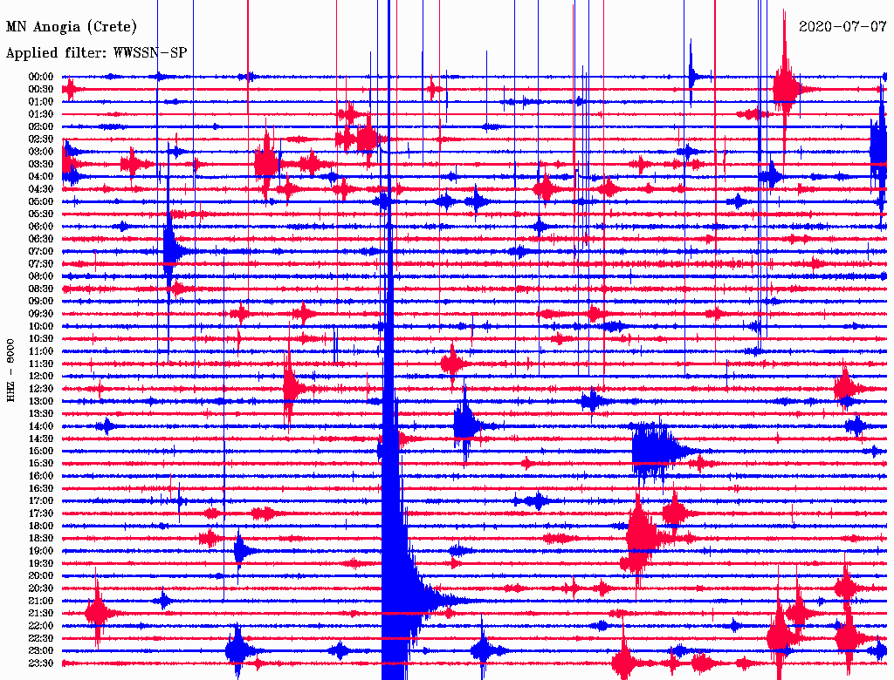Click the '17:30' time row label
Screen dimensions: 894x680
tap(41, 513)
